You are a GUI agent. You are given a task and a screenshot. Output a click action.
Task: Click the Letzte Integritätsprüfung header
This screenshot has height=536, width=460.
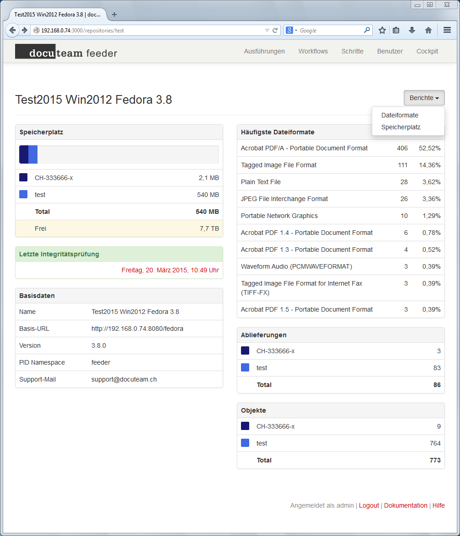(119, 254)
